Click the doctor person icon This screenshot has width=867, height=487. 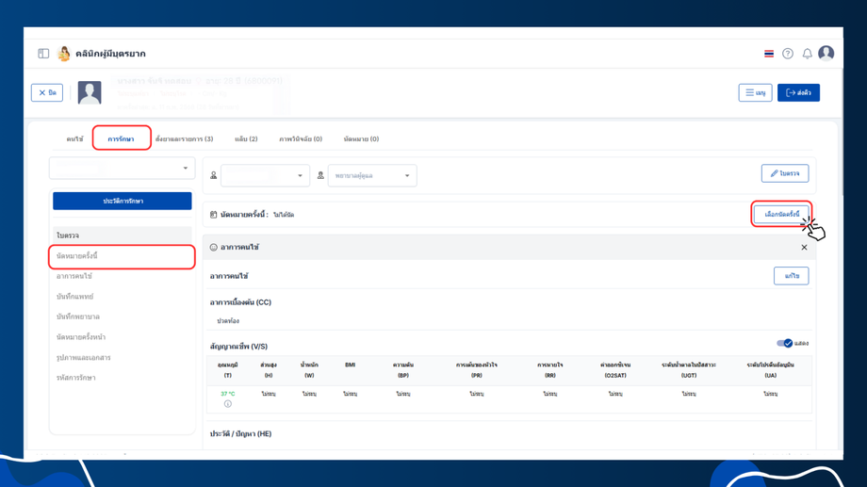point(213,176)
